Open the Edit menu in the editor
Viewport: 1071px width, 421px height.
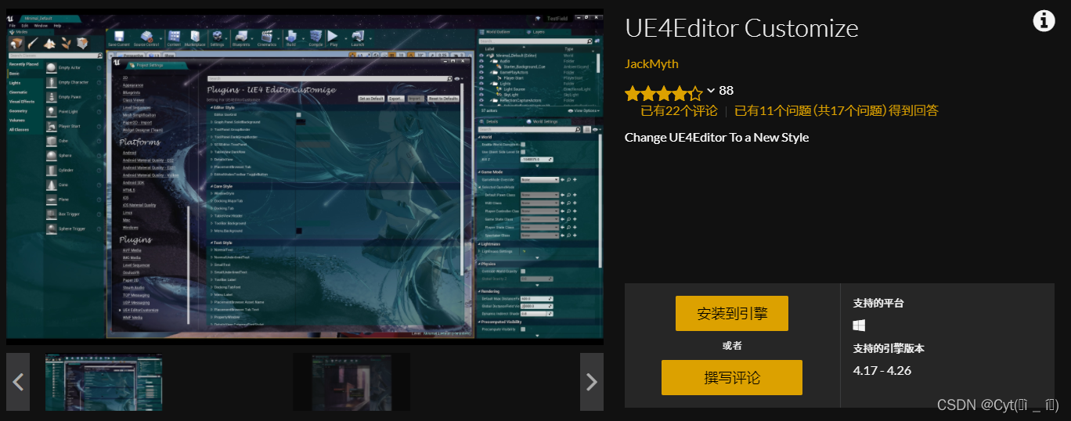click(25, 26)
